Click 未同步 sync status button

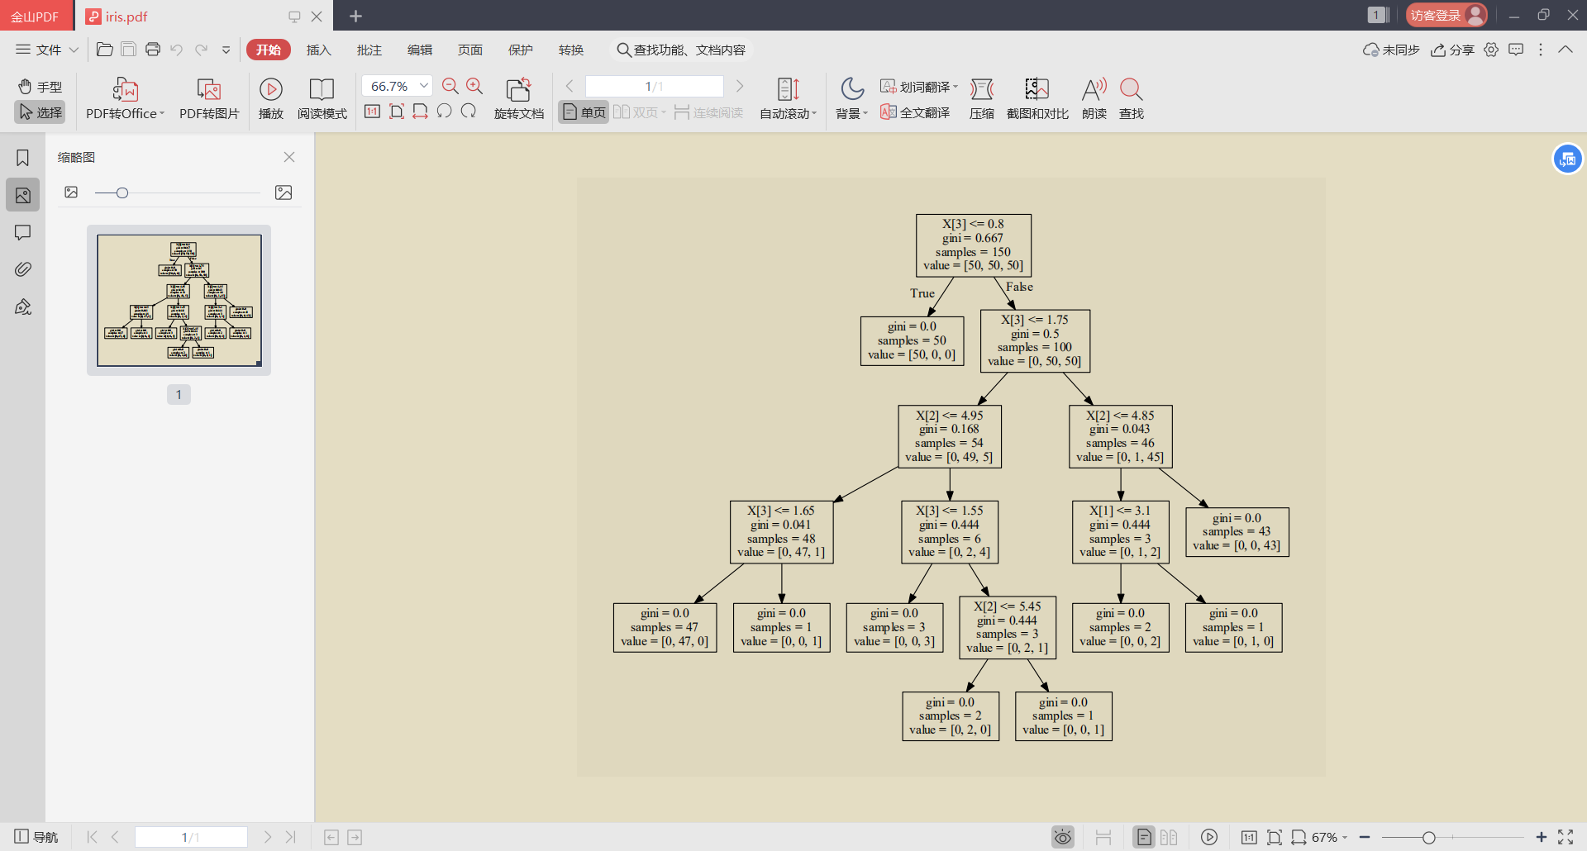click(x=1391, y=50)
